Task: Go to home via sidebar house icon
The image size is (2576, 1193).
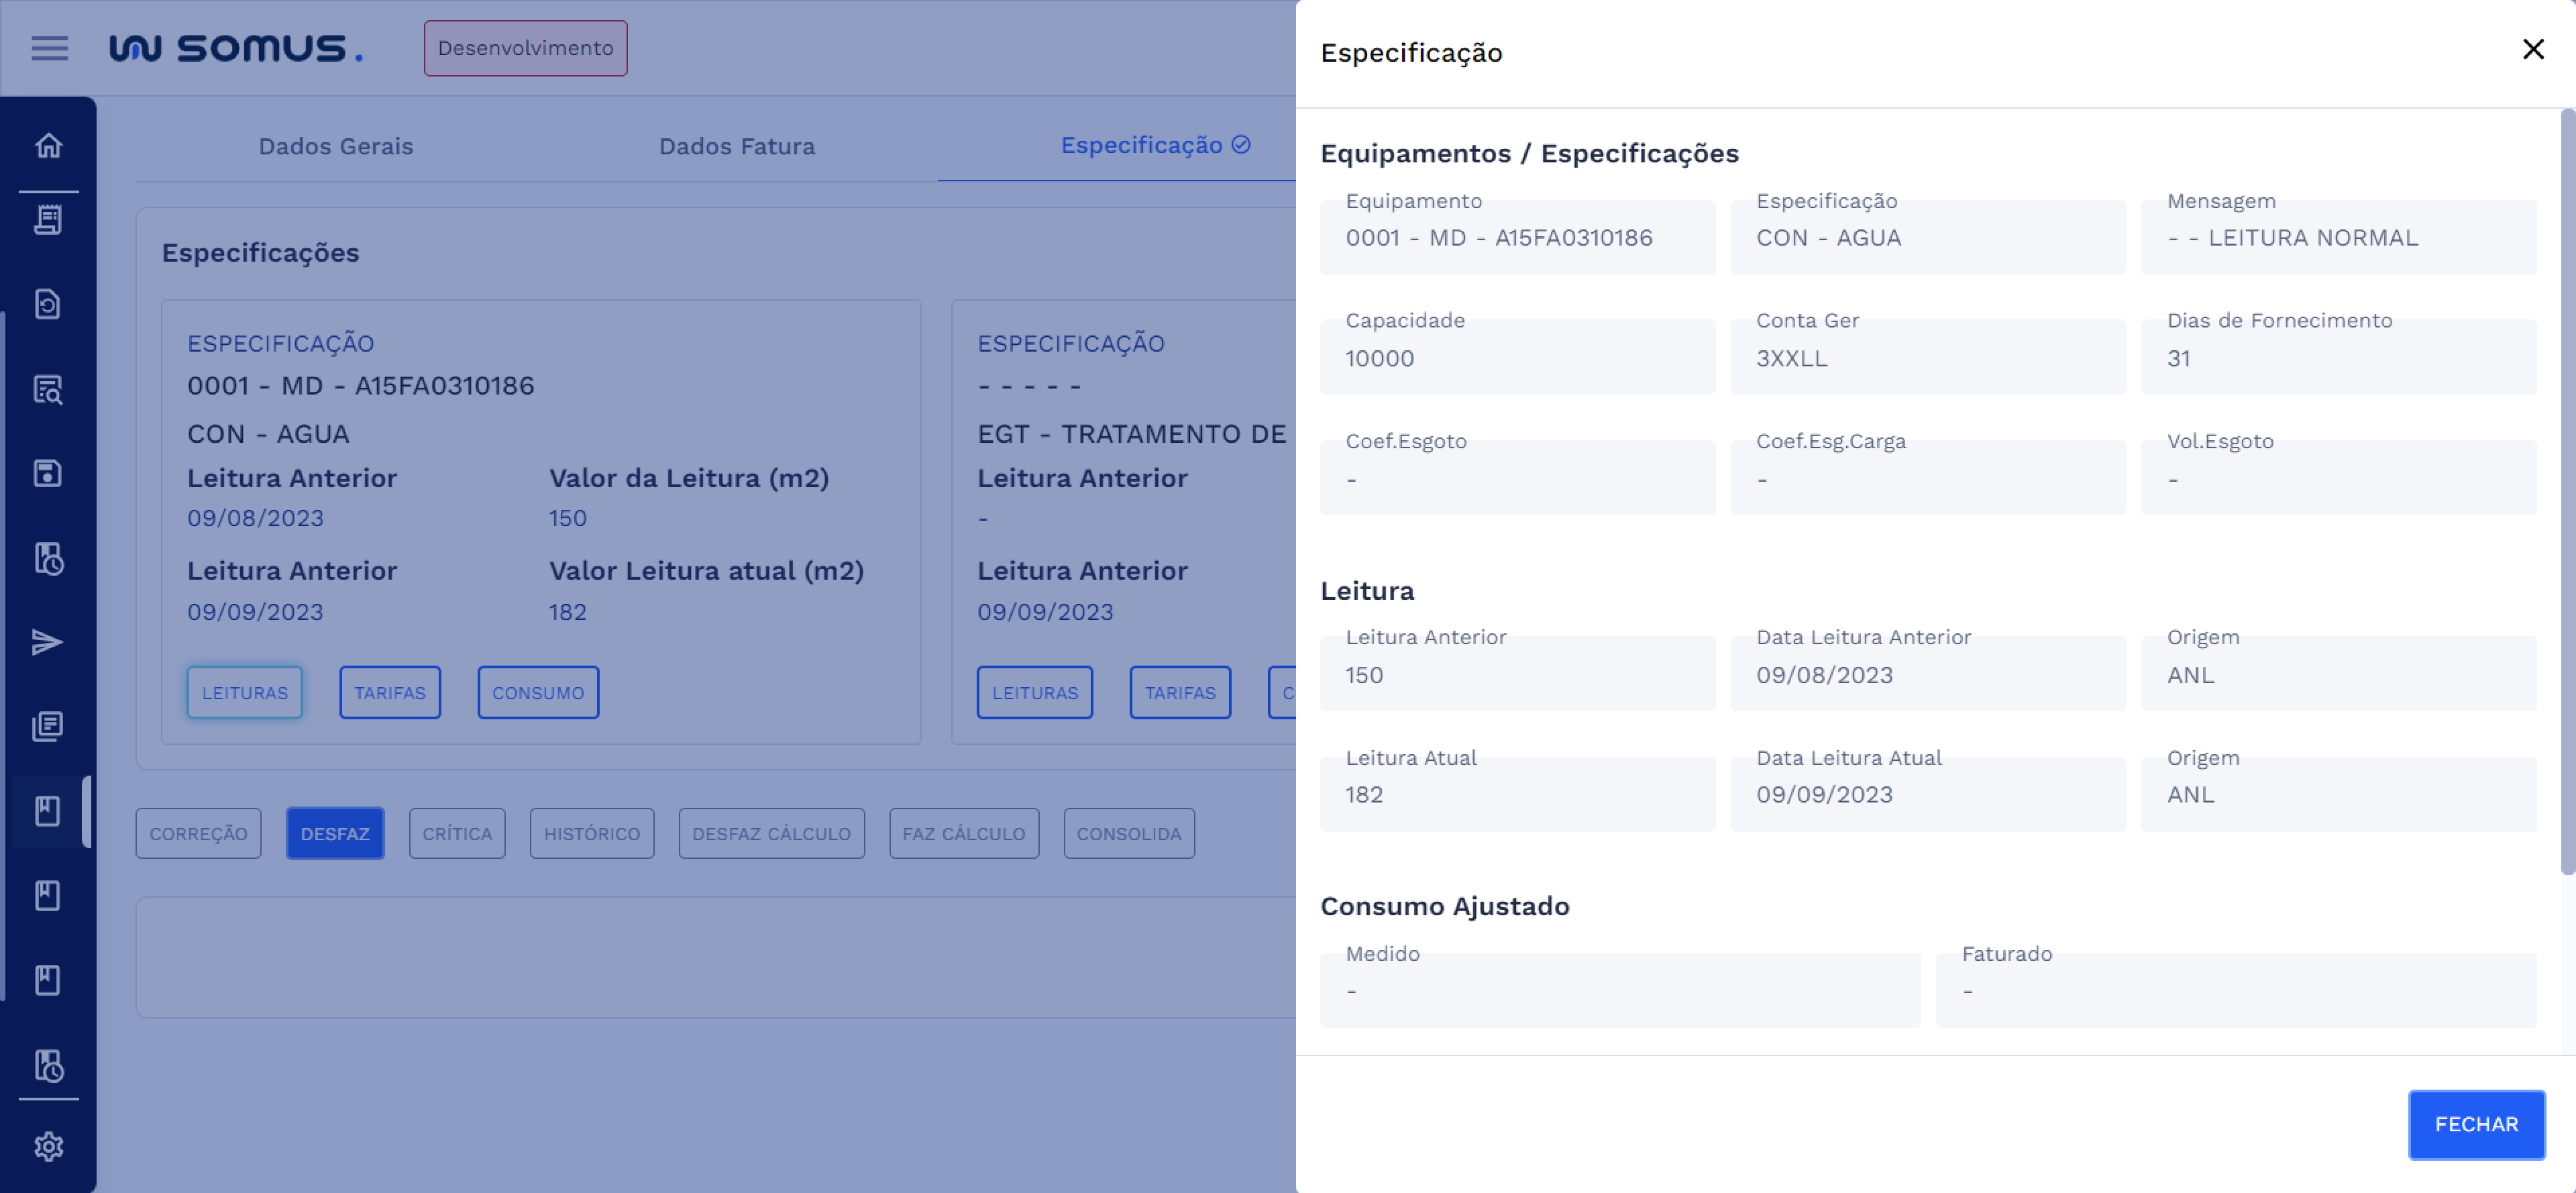Action: tap(48, 146)
